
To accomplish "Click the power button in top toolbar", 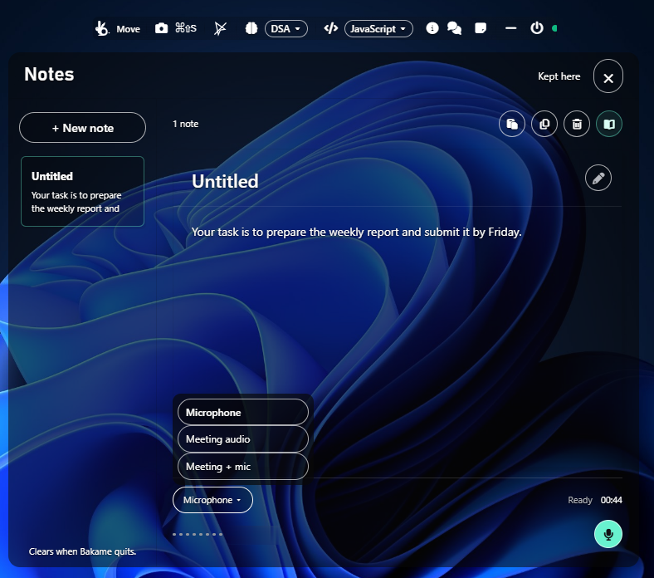I will (537, 28).
